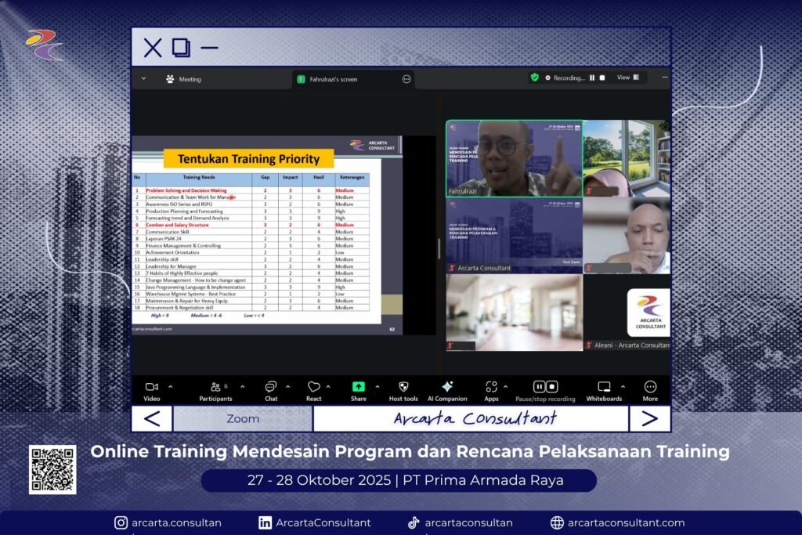Expand the Video options chevron
The height and width of the screenshot is (535, 802).
pos(171,386)
